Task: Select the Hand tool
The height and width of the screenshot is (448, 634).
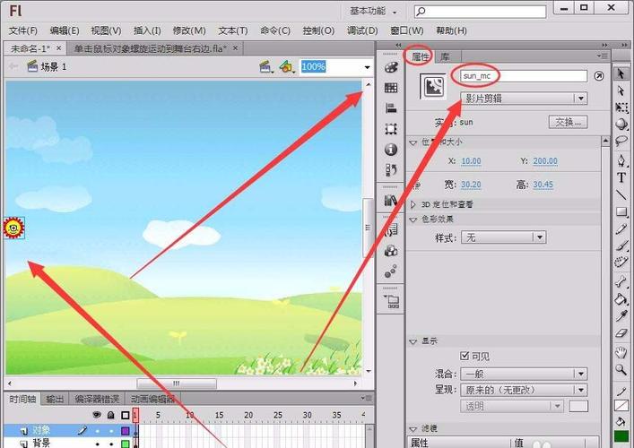Action: (x=621, y=352)
